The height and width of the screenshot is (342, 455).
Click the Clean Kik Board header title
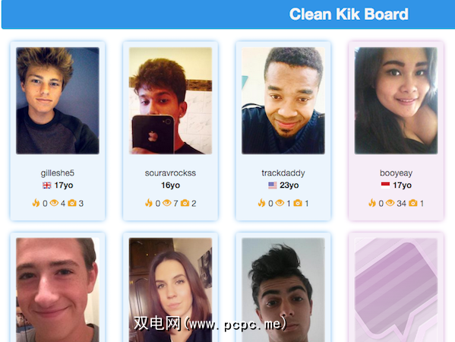pyautogui.click(x=349, y=14)
